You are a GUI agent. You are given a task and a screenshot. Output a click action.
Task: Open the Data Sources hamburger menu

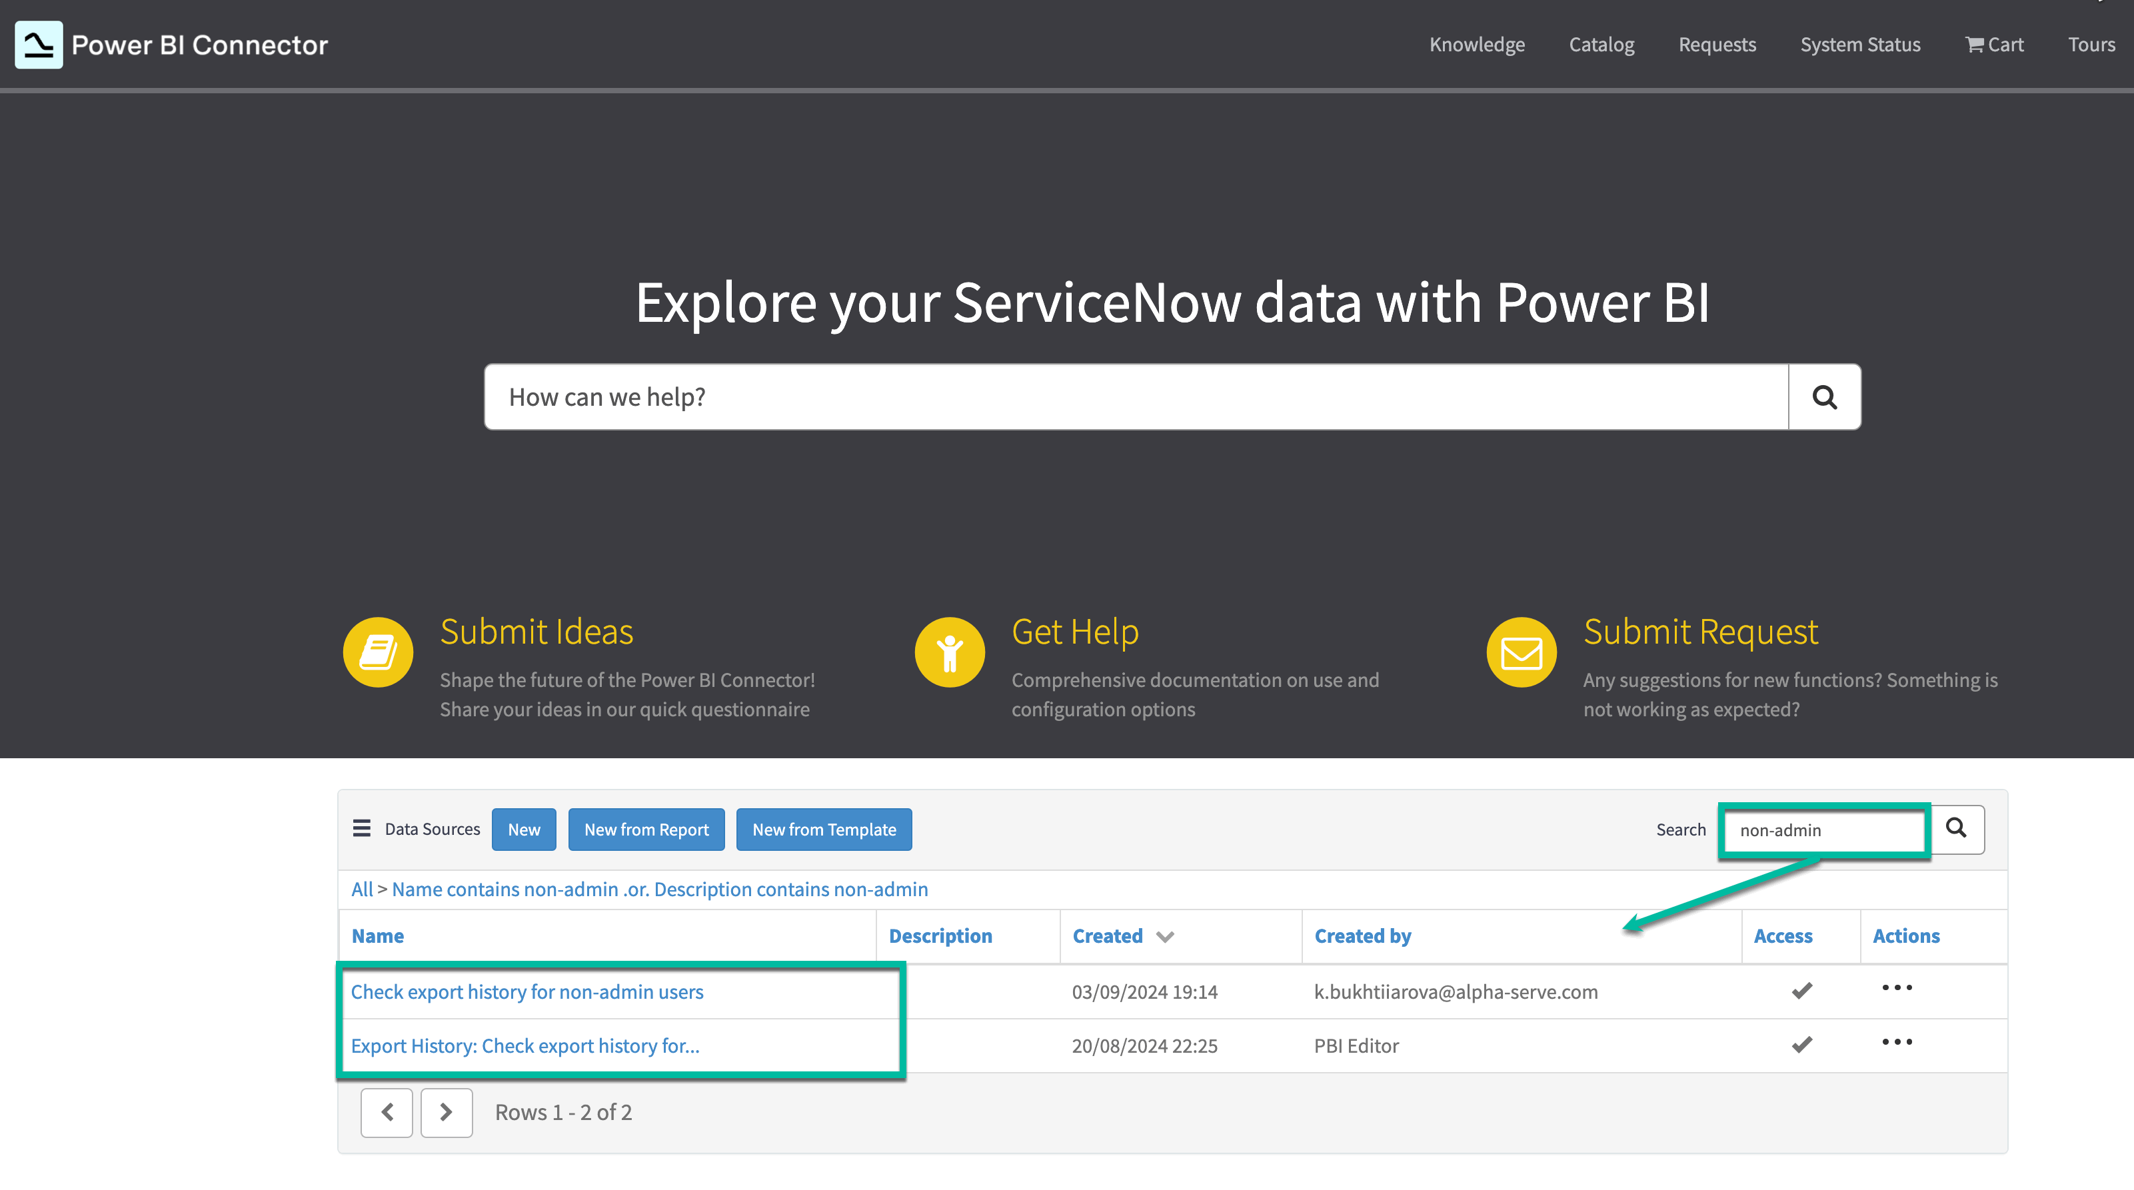[362, 828]
